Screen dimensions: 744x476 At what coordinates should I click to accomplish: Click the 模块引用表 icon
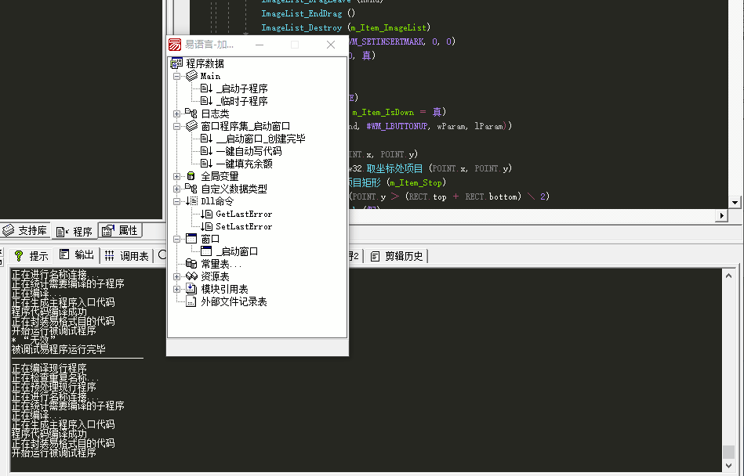pyautogui.click(x=191, y=289)
